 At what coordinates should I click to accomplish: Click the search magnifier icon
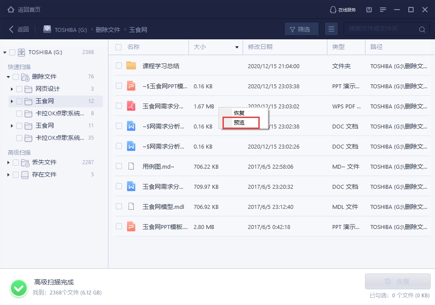pyautogui.click(x=421, y=29)
